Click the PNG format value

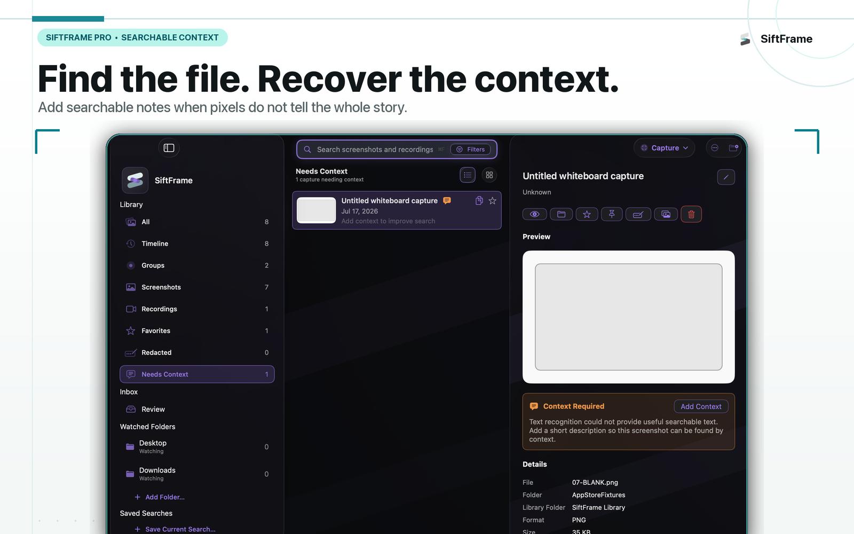tap(579, 520)
